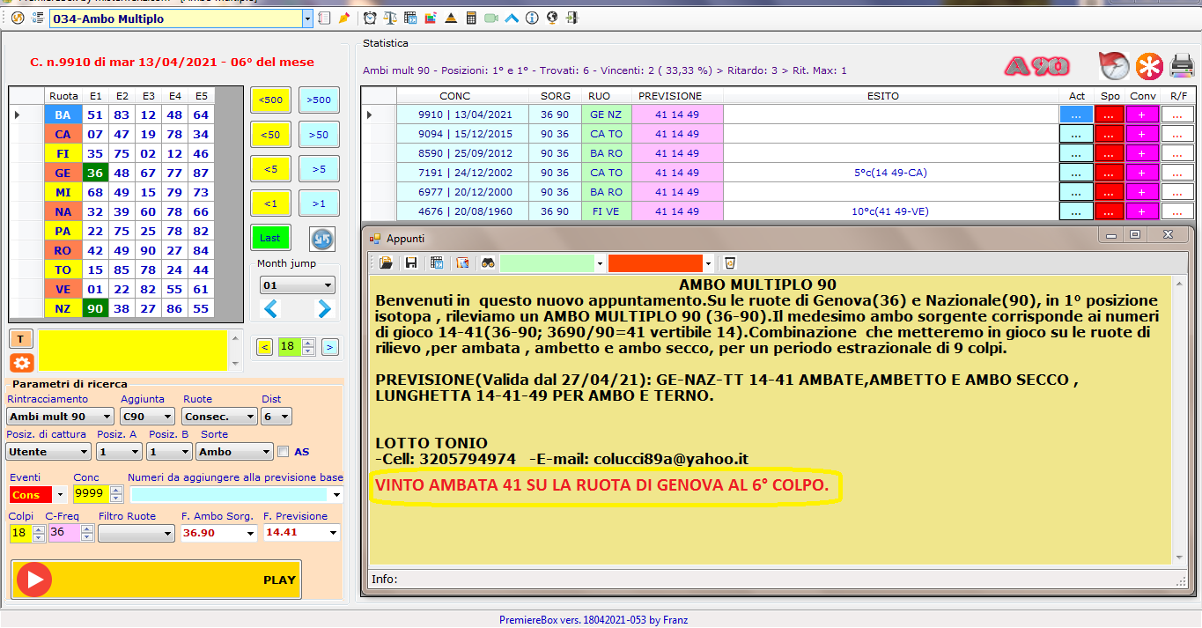The width and height of the screenshot is (1202, 628).
Task: Toggle the AS checkbox
Action: 283,452
